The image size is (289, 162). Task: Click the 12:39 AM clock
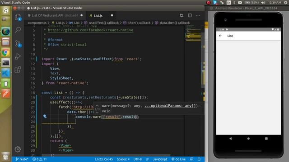(x=275, y=2)
